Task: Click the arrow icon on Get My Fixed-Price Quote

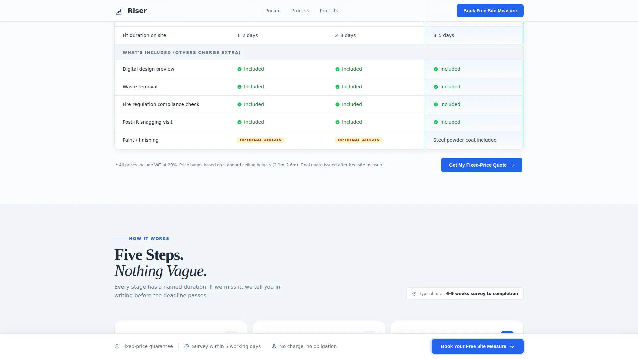Action: click(512, 165)
